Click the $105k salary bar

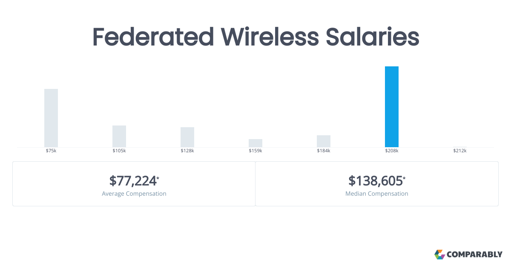(119, 136)
